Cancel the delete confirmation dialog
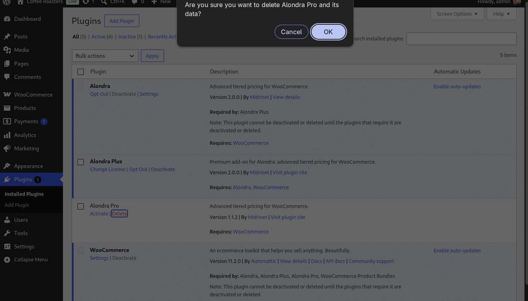Viewport: 528px width, 301px height. coord(292,32)
